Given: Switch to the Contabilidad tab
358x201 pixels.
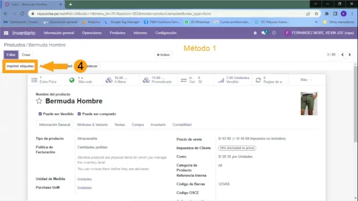Looking at the screenshot, I should (x=182, y=125).
